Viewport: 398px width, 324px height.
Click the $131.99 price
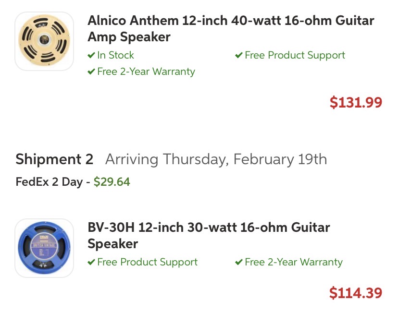356,102
